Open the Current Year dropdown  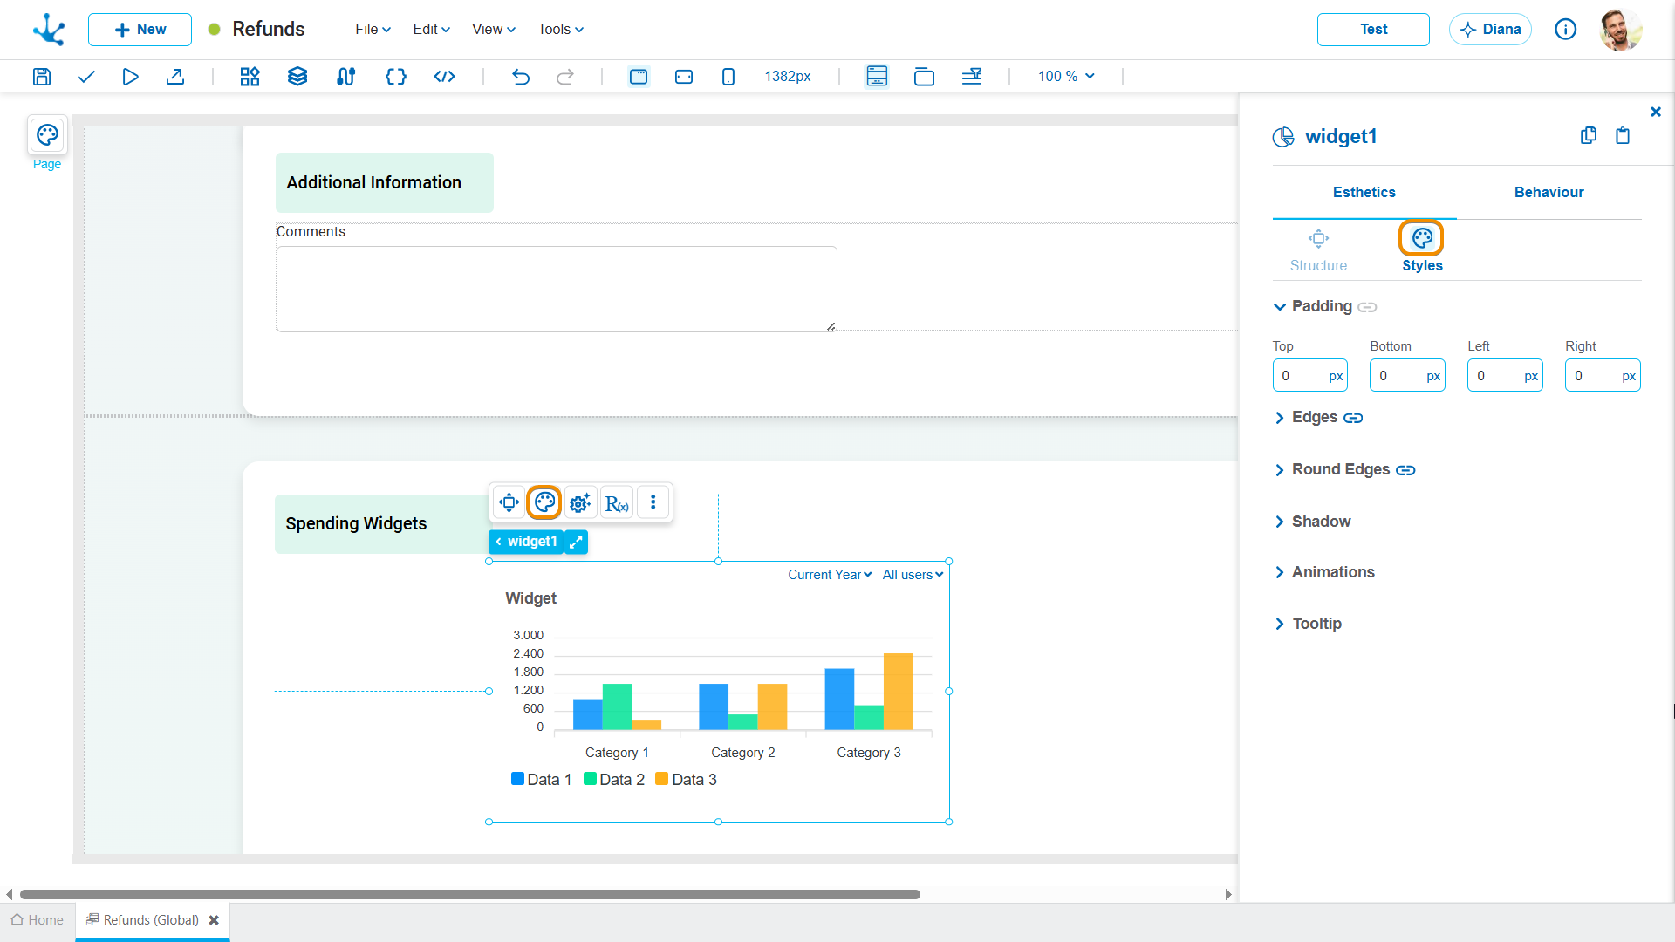(830, 575)
